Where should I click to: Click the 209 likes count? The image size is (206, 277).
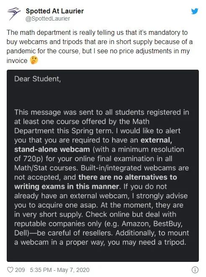20,270
